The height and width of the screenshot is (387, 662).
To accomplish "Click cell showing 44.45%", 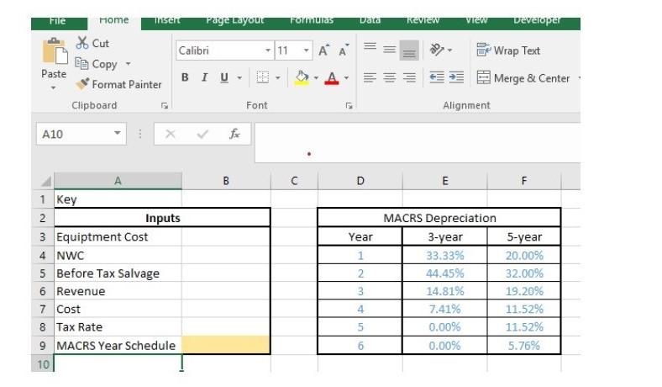I will click(444, 273).
